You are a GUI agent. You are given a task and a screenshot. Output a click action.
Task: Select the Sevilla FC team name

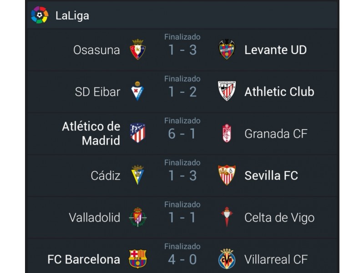click(271, 176)
